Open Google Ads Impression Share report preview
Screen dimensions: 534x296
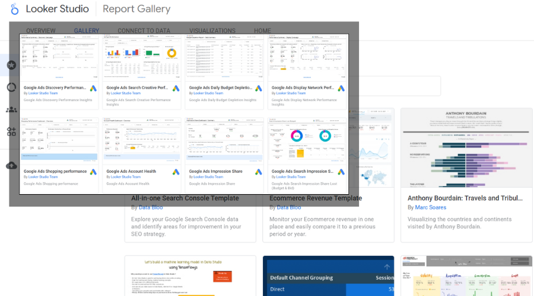point(224,141)
